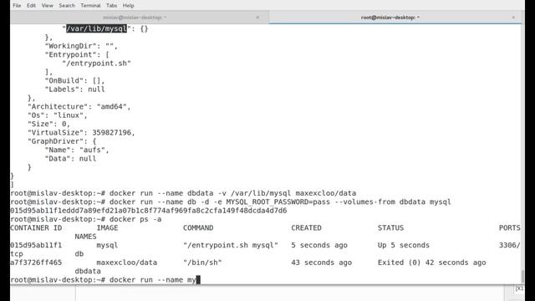Click the PORTS column header

tap(510, 228)
